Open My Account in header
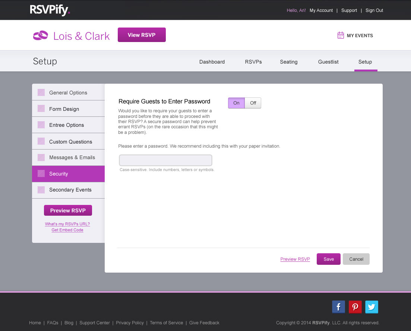The height and width of the screenshot is (331, 411). click(x=321, y=10)
